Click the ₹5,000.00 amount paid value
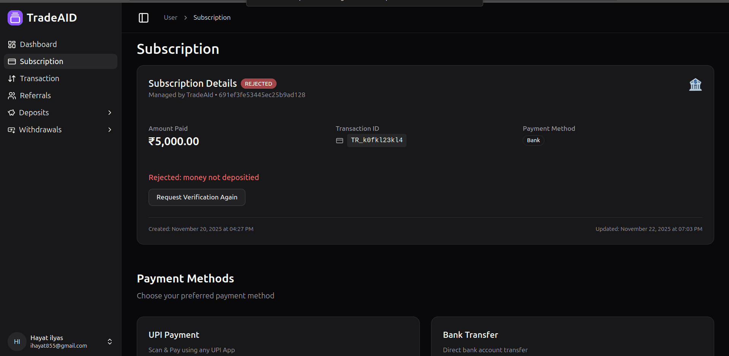Screen dimensions: 729x356 (174, 141)
